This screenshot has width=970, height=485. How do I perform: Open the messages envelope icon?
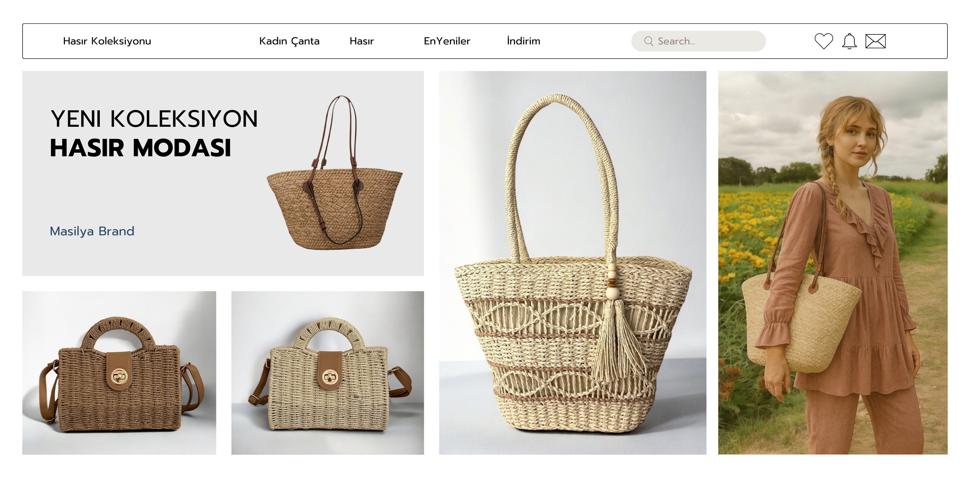click(x=875, y=41)
